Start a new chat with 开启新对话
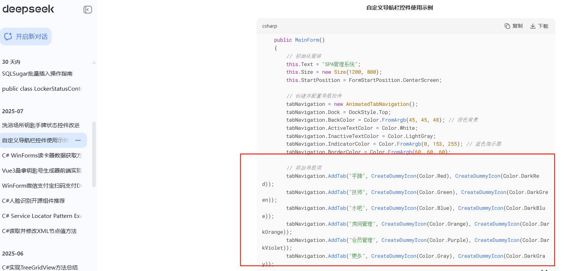The image size is (582, 271). [x=26, y=37]
